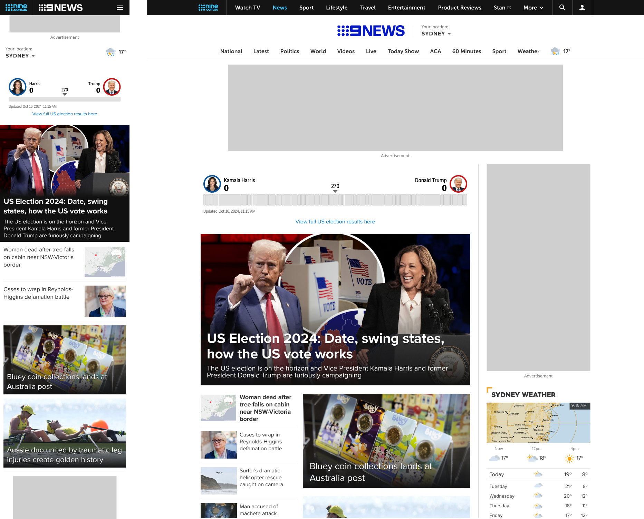This screenshot has width=644, height=519.
Task: Select News in the top navigation
Action: (280, 8)
